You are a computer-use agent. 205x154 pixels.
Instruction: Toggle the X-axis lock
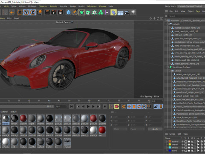tap(20, 12)
